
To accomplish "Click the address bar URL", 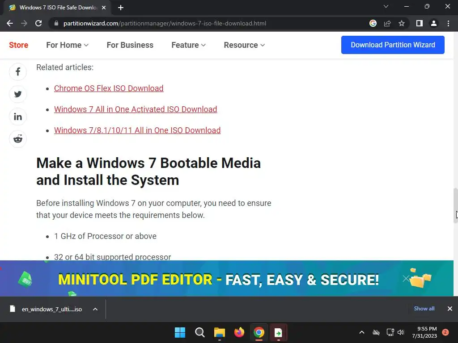I will (x=165, y=23).
